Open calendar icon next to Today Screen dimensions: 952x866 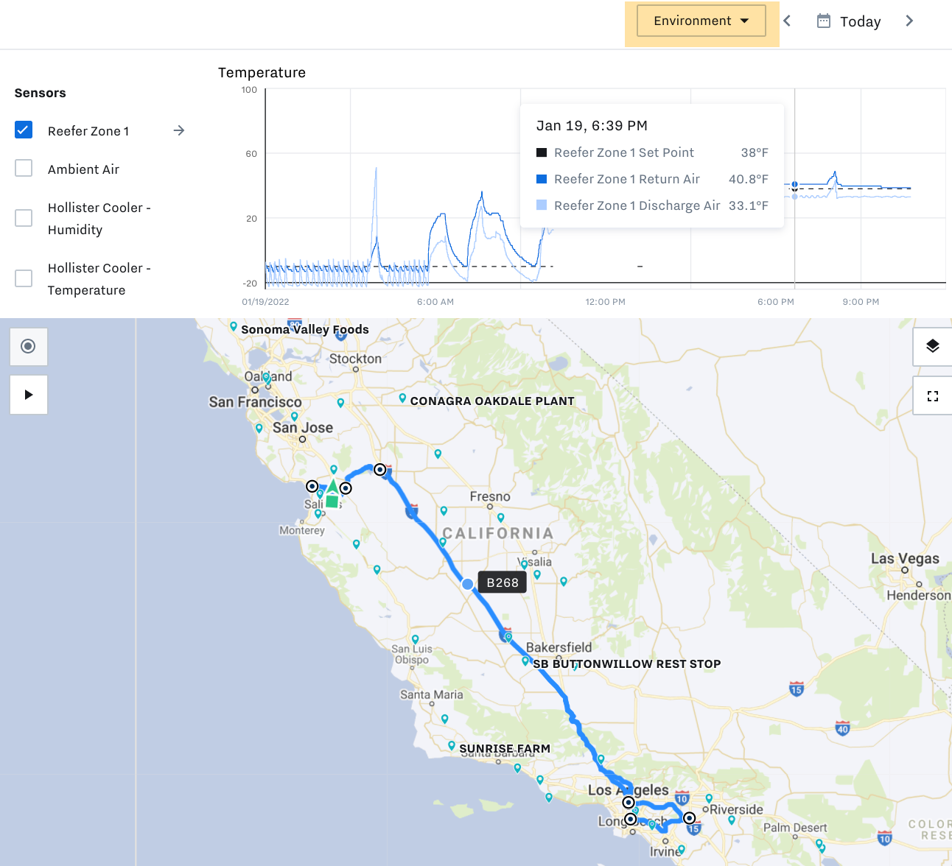pyautogui.click(x=823, y=21)
